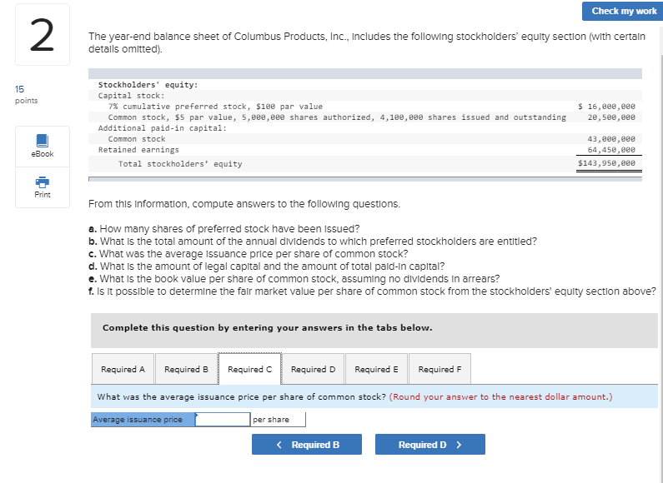Click the '7% cumulative preferred stock' row text

coord(215,107)
